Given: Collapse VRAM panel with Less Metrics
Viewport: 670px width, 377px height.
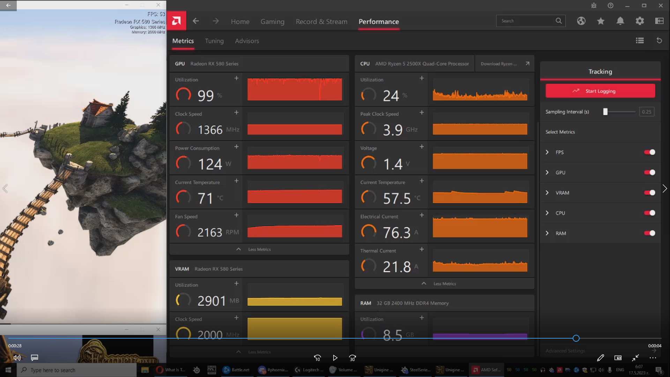Looking at the screenshot, I should point(259,352).
